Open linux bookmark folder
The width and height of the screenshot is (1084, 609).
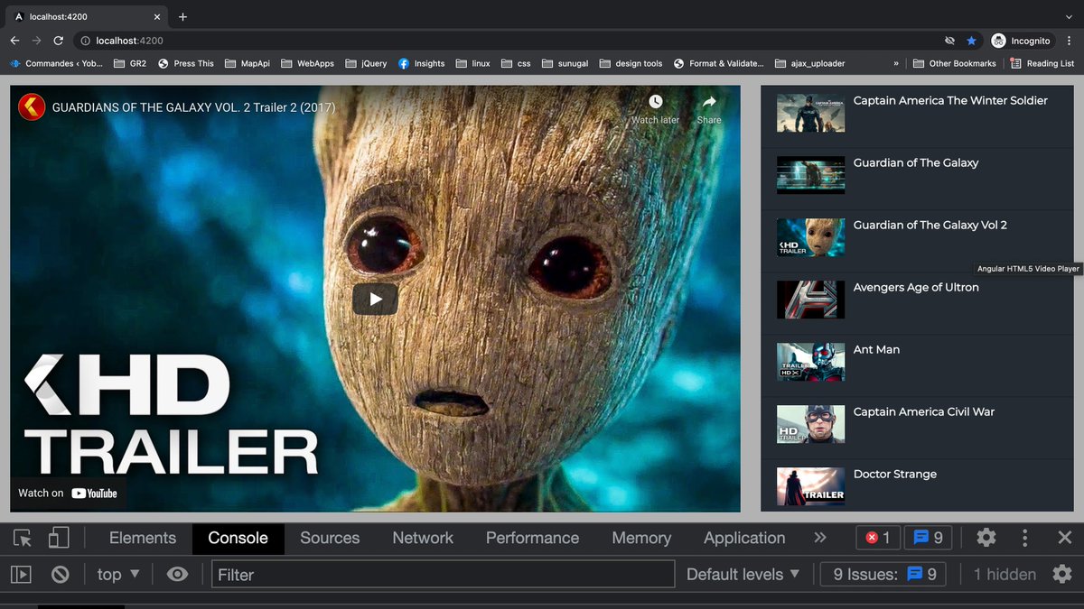pyautogui.click(x=472, y=63)
